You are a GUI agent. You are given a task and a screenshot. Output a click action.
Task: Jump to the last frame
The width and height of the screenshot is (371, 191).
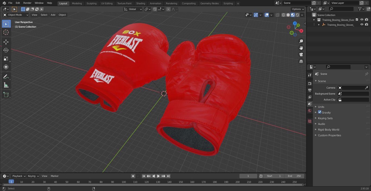coord(168,176)
